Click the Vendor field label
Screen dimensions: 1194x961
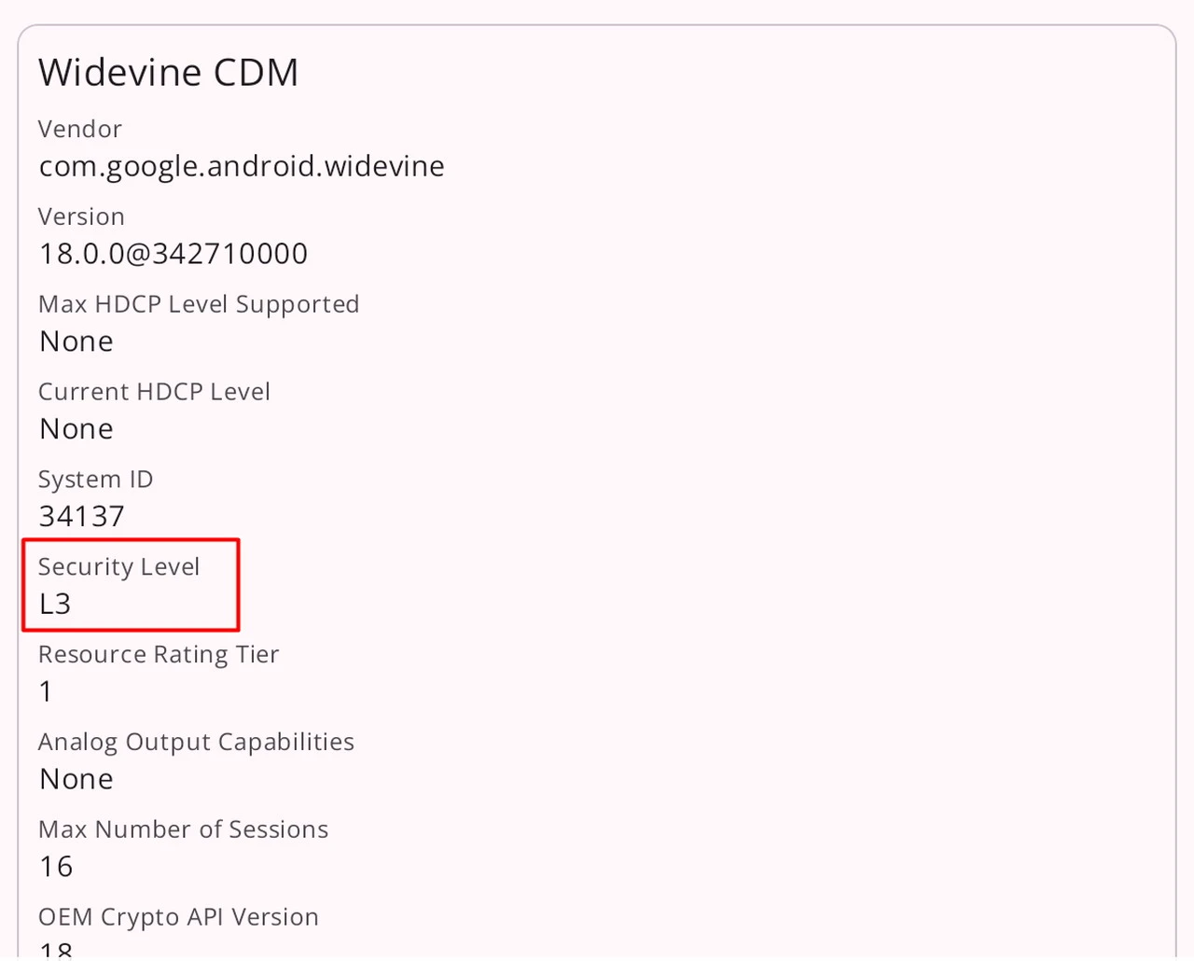[x=80, y=129]
